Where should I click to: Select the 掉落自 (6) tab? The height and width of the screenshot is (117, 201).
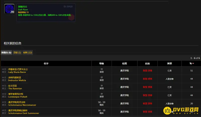click(6, 52)
